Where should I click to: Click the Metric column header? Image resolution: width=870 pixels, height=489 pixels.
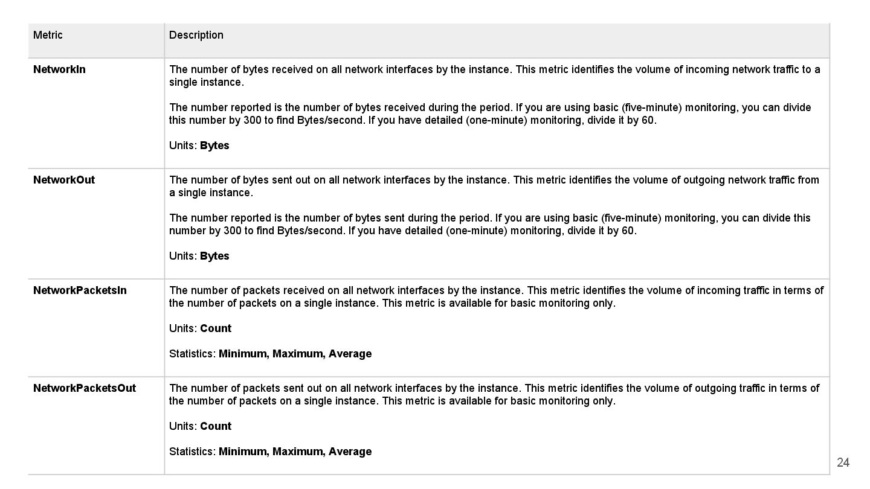click(x=48, y=35)
